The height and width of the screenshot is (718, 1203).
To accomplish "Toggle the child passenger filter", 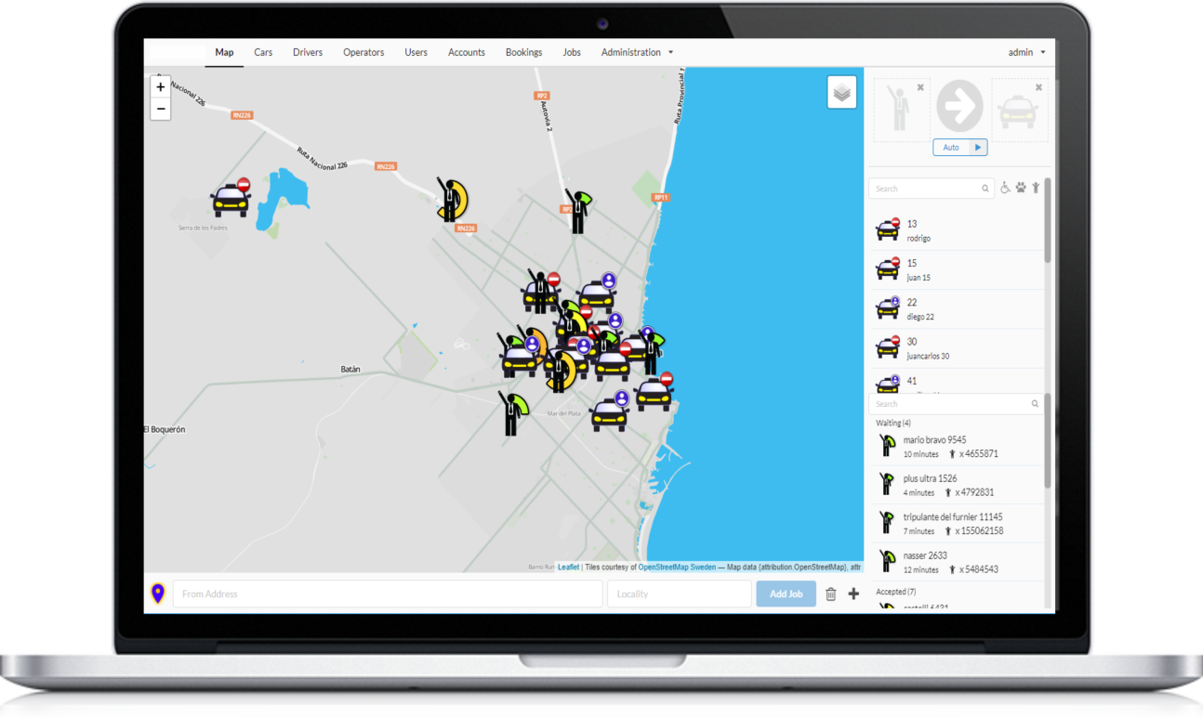I will pos(1035,189).
